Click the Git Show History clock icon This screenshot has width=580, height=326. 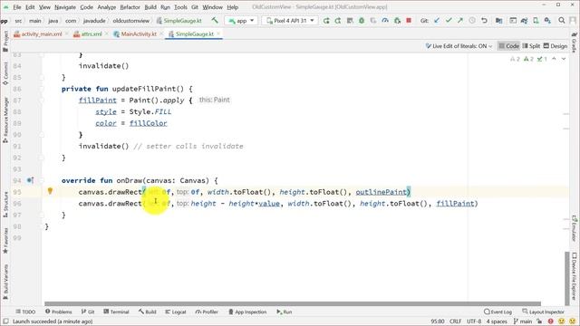point(472,21)
